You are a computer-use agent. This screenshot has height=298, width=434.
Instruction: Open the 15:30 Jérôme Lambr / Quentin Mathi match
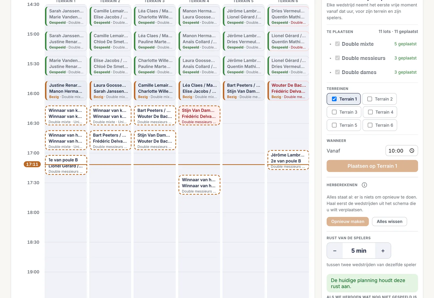coord(244,66)
